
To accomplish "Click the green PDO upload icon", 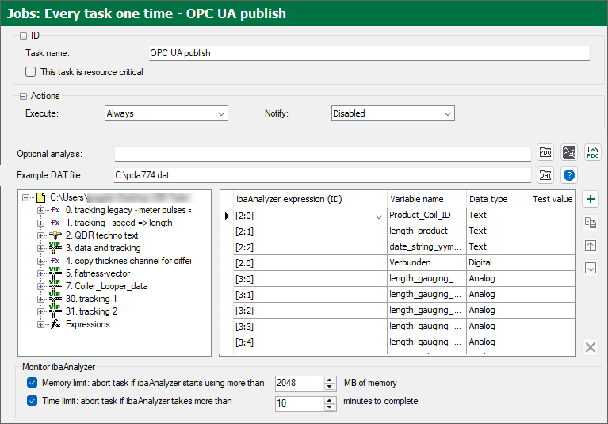I will point(592,152).
